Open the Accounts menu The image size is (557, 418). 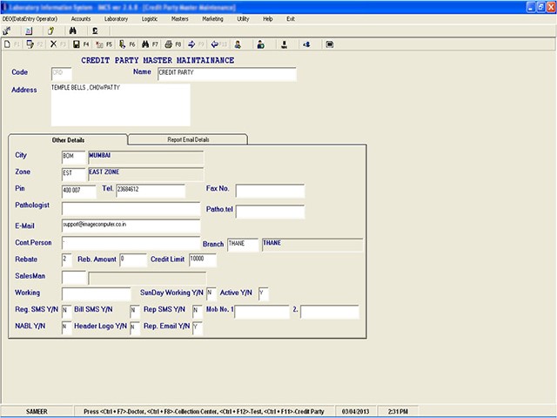(x=81, y=19)
